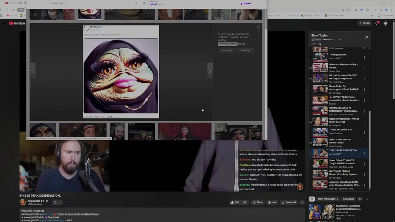Open YouTube notifications bell

(377, 23)
